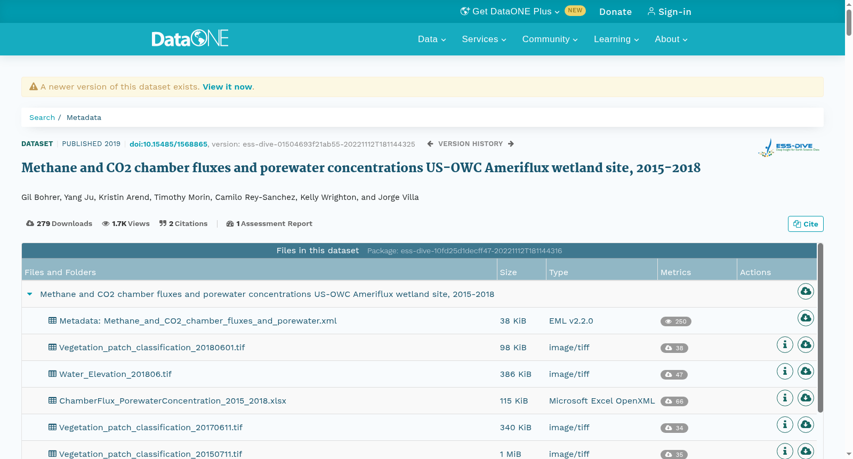This screenshot has width=853, height=459.
Task: Expand Get DataONE Plus menu
Action: [x=510, y=12]
